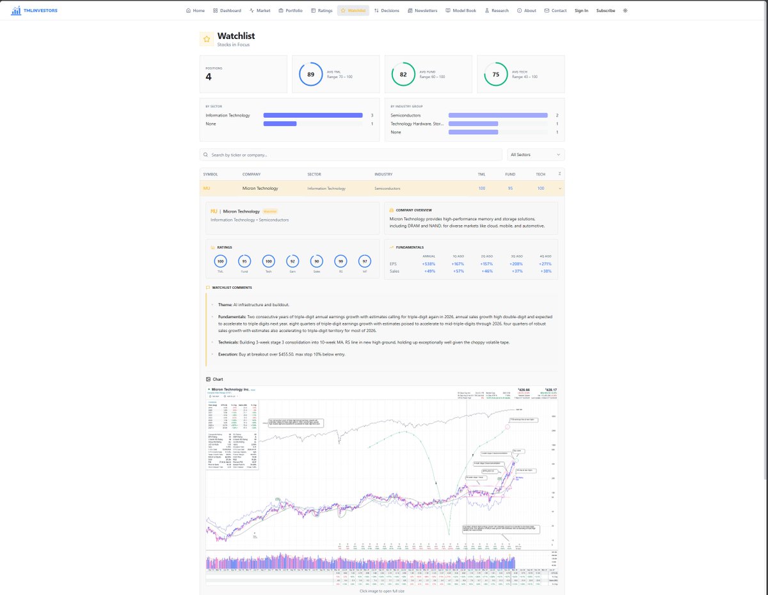Click the MF 97 rating circle
The height and width of the screenshot is (595, 768).
point(365,261)
